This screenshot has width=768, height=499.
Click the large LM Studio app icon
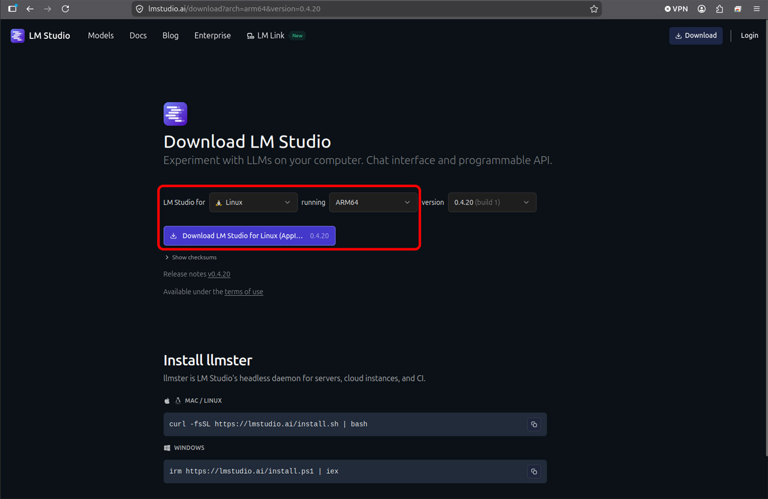pos(175,114)
